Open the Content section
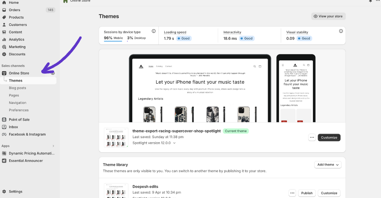Image resolution: width=381 pixels, height=198 pixels. pyautogui.click(x=15, y=32)
